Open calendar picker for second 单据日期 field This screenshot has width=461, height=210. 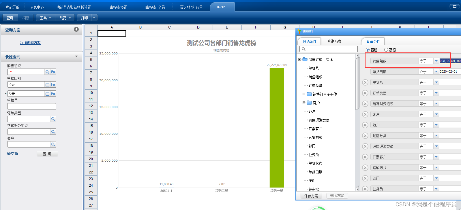(47, 94)
